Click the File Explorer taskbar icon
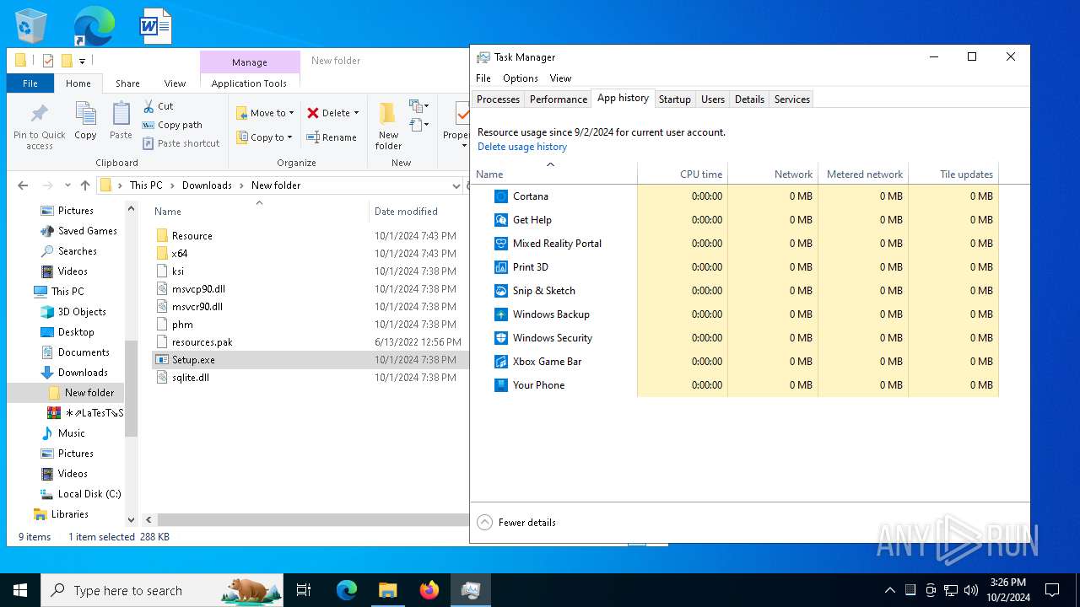The width and height of the screenshot is (1080, 607). [x=388, y=590]
